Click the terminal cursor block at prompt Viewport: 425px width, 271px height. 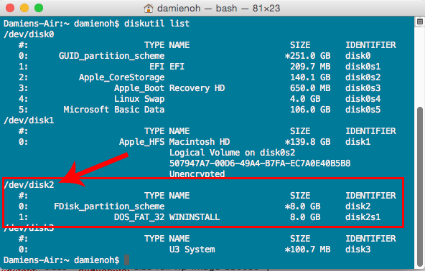coord(126,260)
